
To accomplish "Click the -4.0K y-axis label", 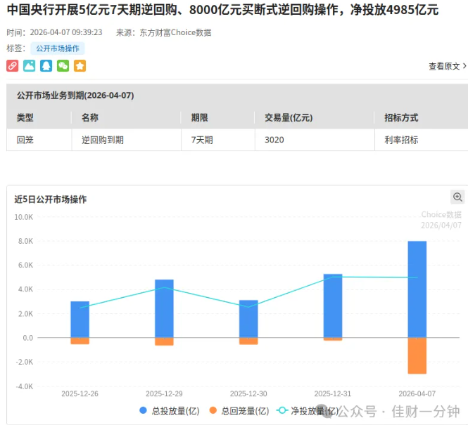I will 25,386.
